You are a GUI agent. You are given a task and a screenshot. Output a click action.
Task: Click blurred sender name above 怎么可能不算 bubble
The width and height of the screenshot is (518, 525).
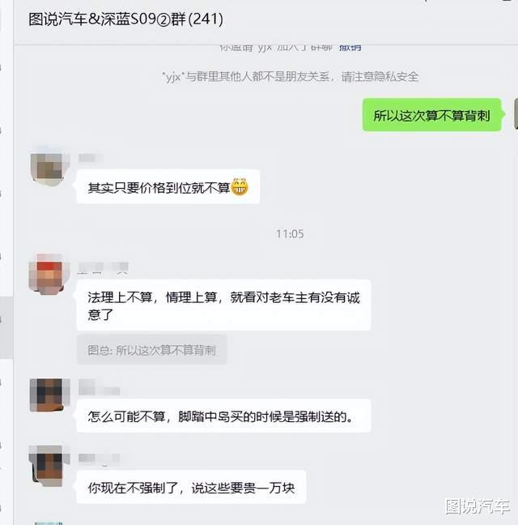99,388
